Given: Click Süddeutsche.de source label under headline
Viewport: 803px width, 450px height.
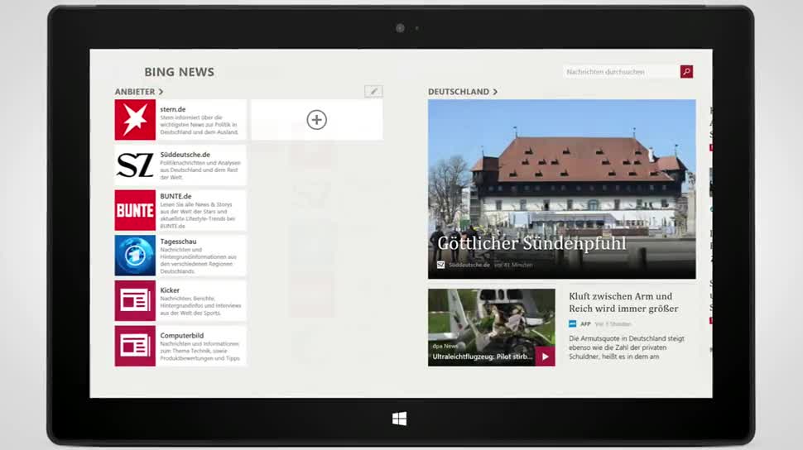Looking at the screenshot, I should tap(469, 266).
